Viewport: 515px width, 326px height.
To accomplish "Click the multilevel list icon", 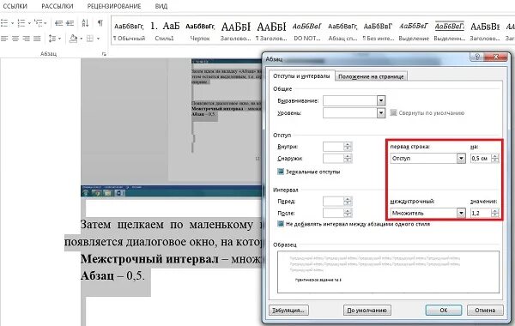I will coord(39,23).
